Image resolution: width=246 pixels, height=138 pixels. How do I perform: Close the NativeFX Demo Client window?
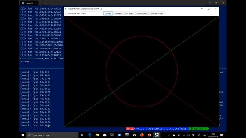(x=216, y=9)
